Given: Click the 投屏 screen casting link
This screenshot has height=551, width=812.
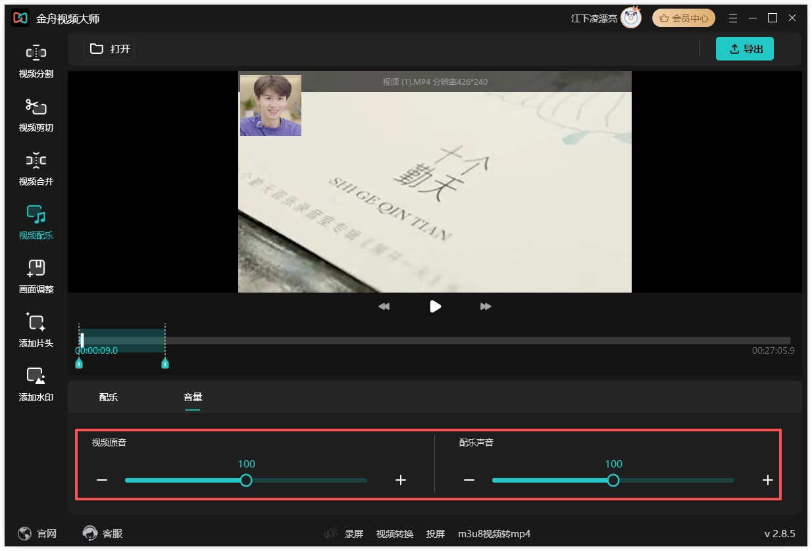Looking at the screenshot, I should click(436, 534).
